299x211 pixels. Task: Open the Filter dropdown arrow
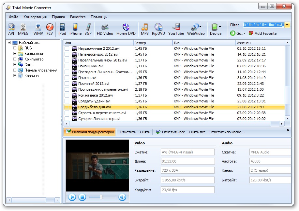click(x=287, y=25)
